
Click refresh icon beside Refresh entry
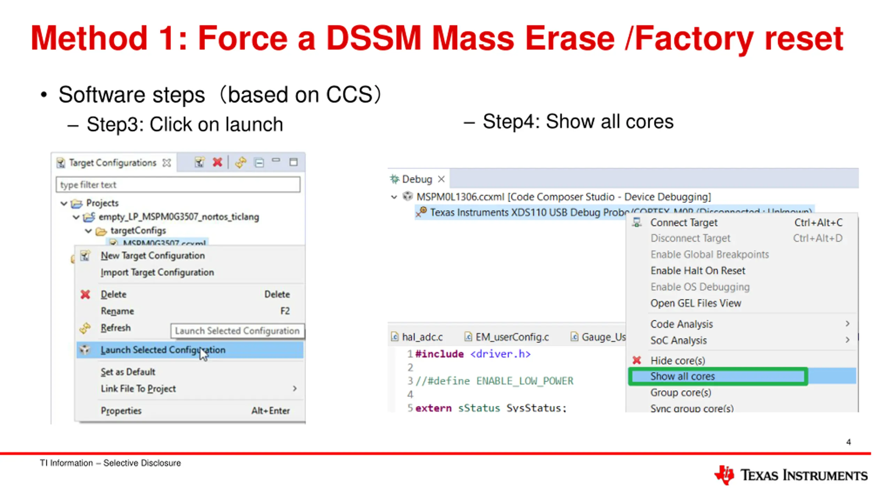[x=85, y=328]
